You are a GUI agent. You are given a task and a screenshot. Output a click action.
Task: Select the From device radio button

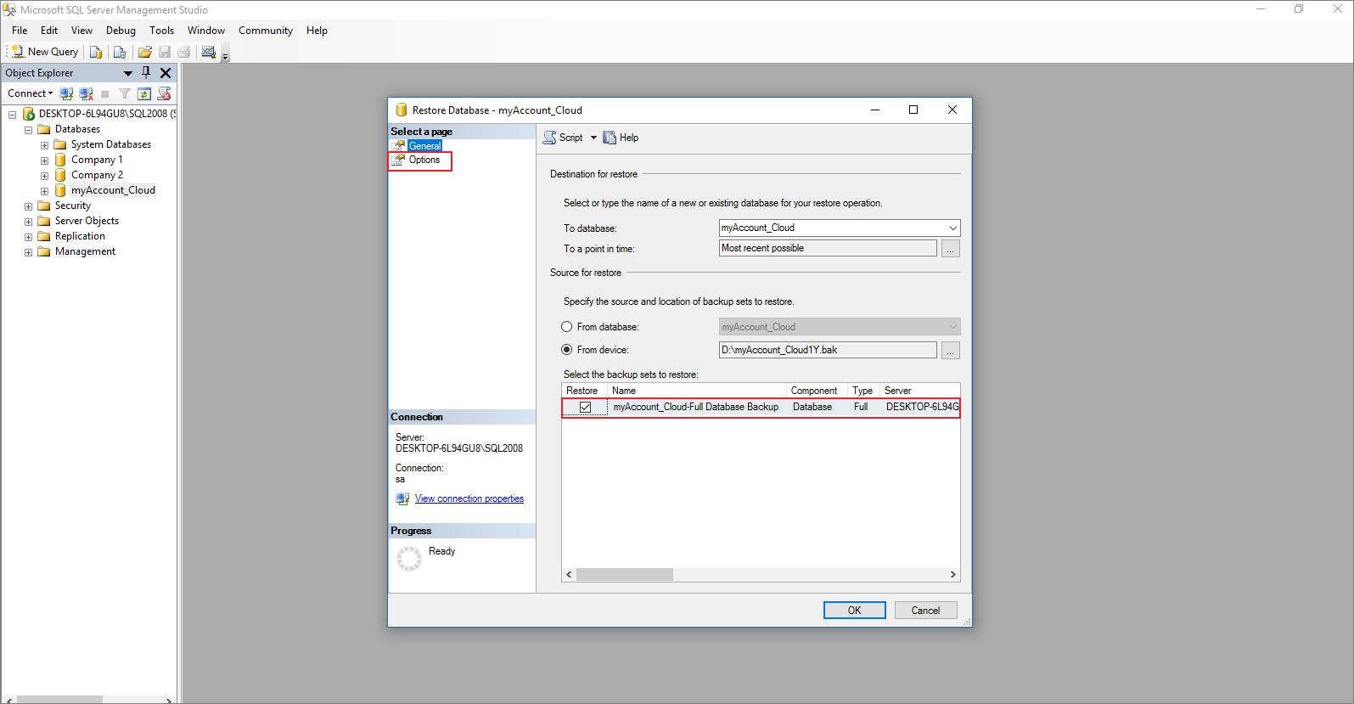[567, 350]
